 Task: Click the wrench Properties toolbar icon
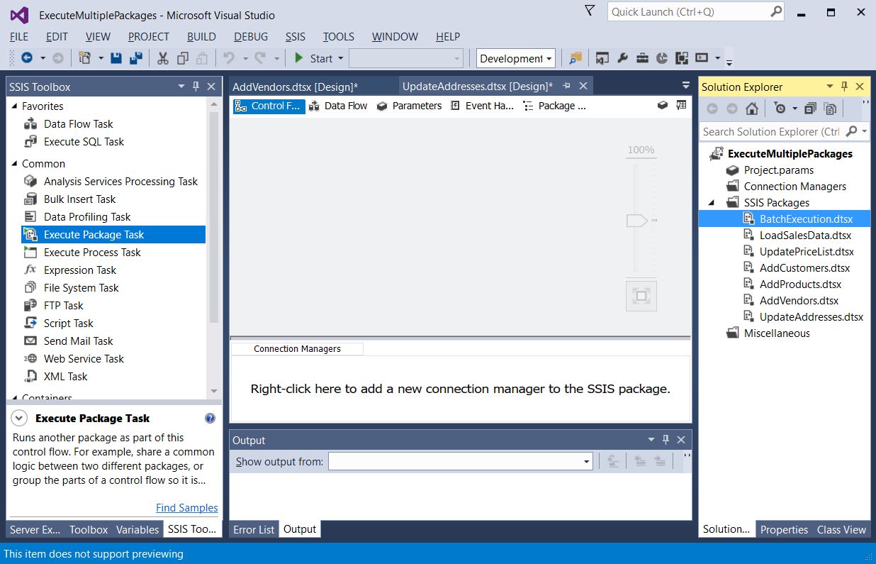coord(622,58)
